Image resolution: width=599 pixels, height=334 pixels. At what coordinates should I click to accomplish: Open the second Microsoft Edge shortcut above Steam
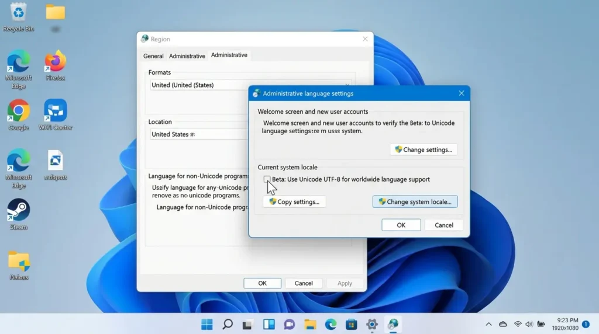pos(18,169)
